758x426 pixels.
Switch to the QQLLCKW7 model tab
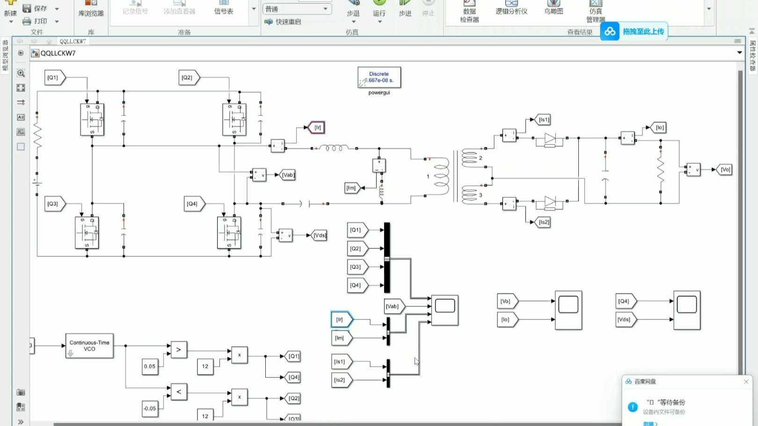[x=73, y=41]
